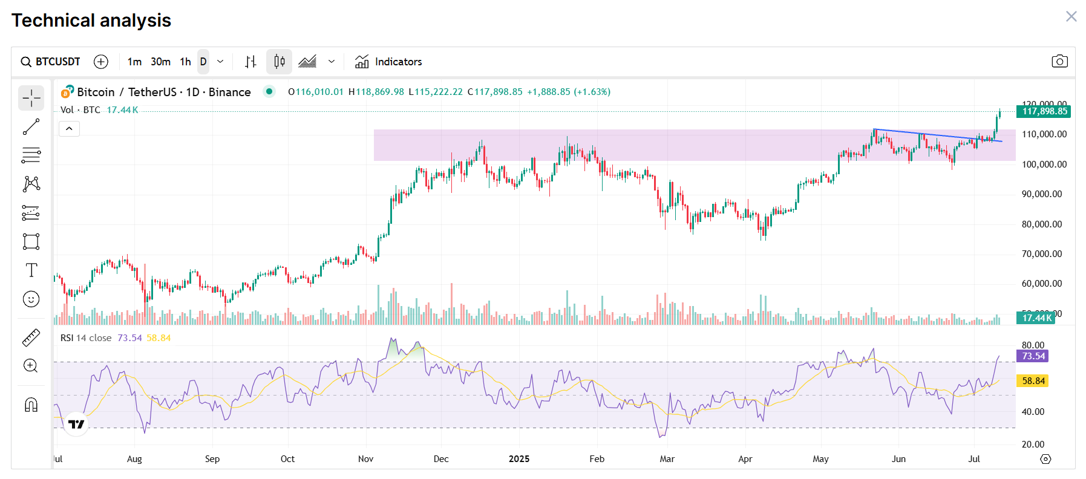Screen dimensions: 1086x479
Task: Open the BTCUSDT symbol search
Action: (x=51, y=62)
